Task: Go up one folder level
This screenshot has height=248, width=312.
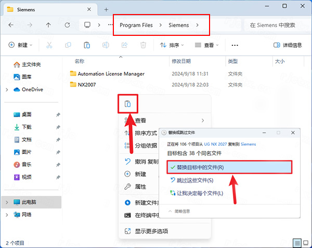Action: pos(48,25)
